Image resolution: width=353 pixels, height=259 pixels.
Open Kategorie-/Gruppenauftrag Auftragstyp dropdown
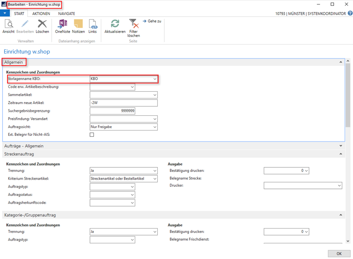[132, 240]
